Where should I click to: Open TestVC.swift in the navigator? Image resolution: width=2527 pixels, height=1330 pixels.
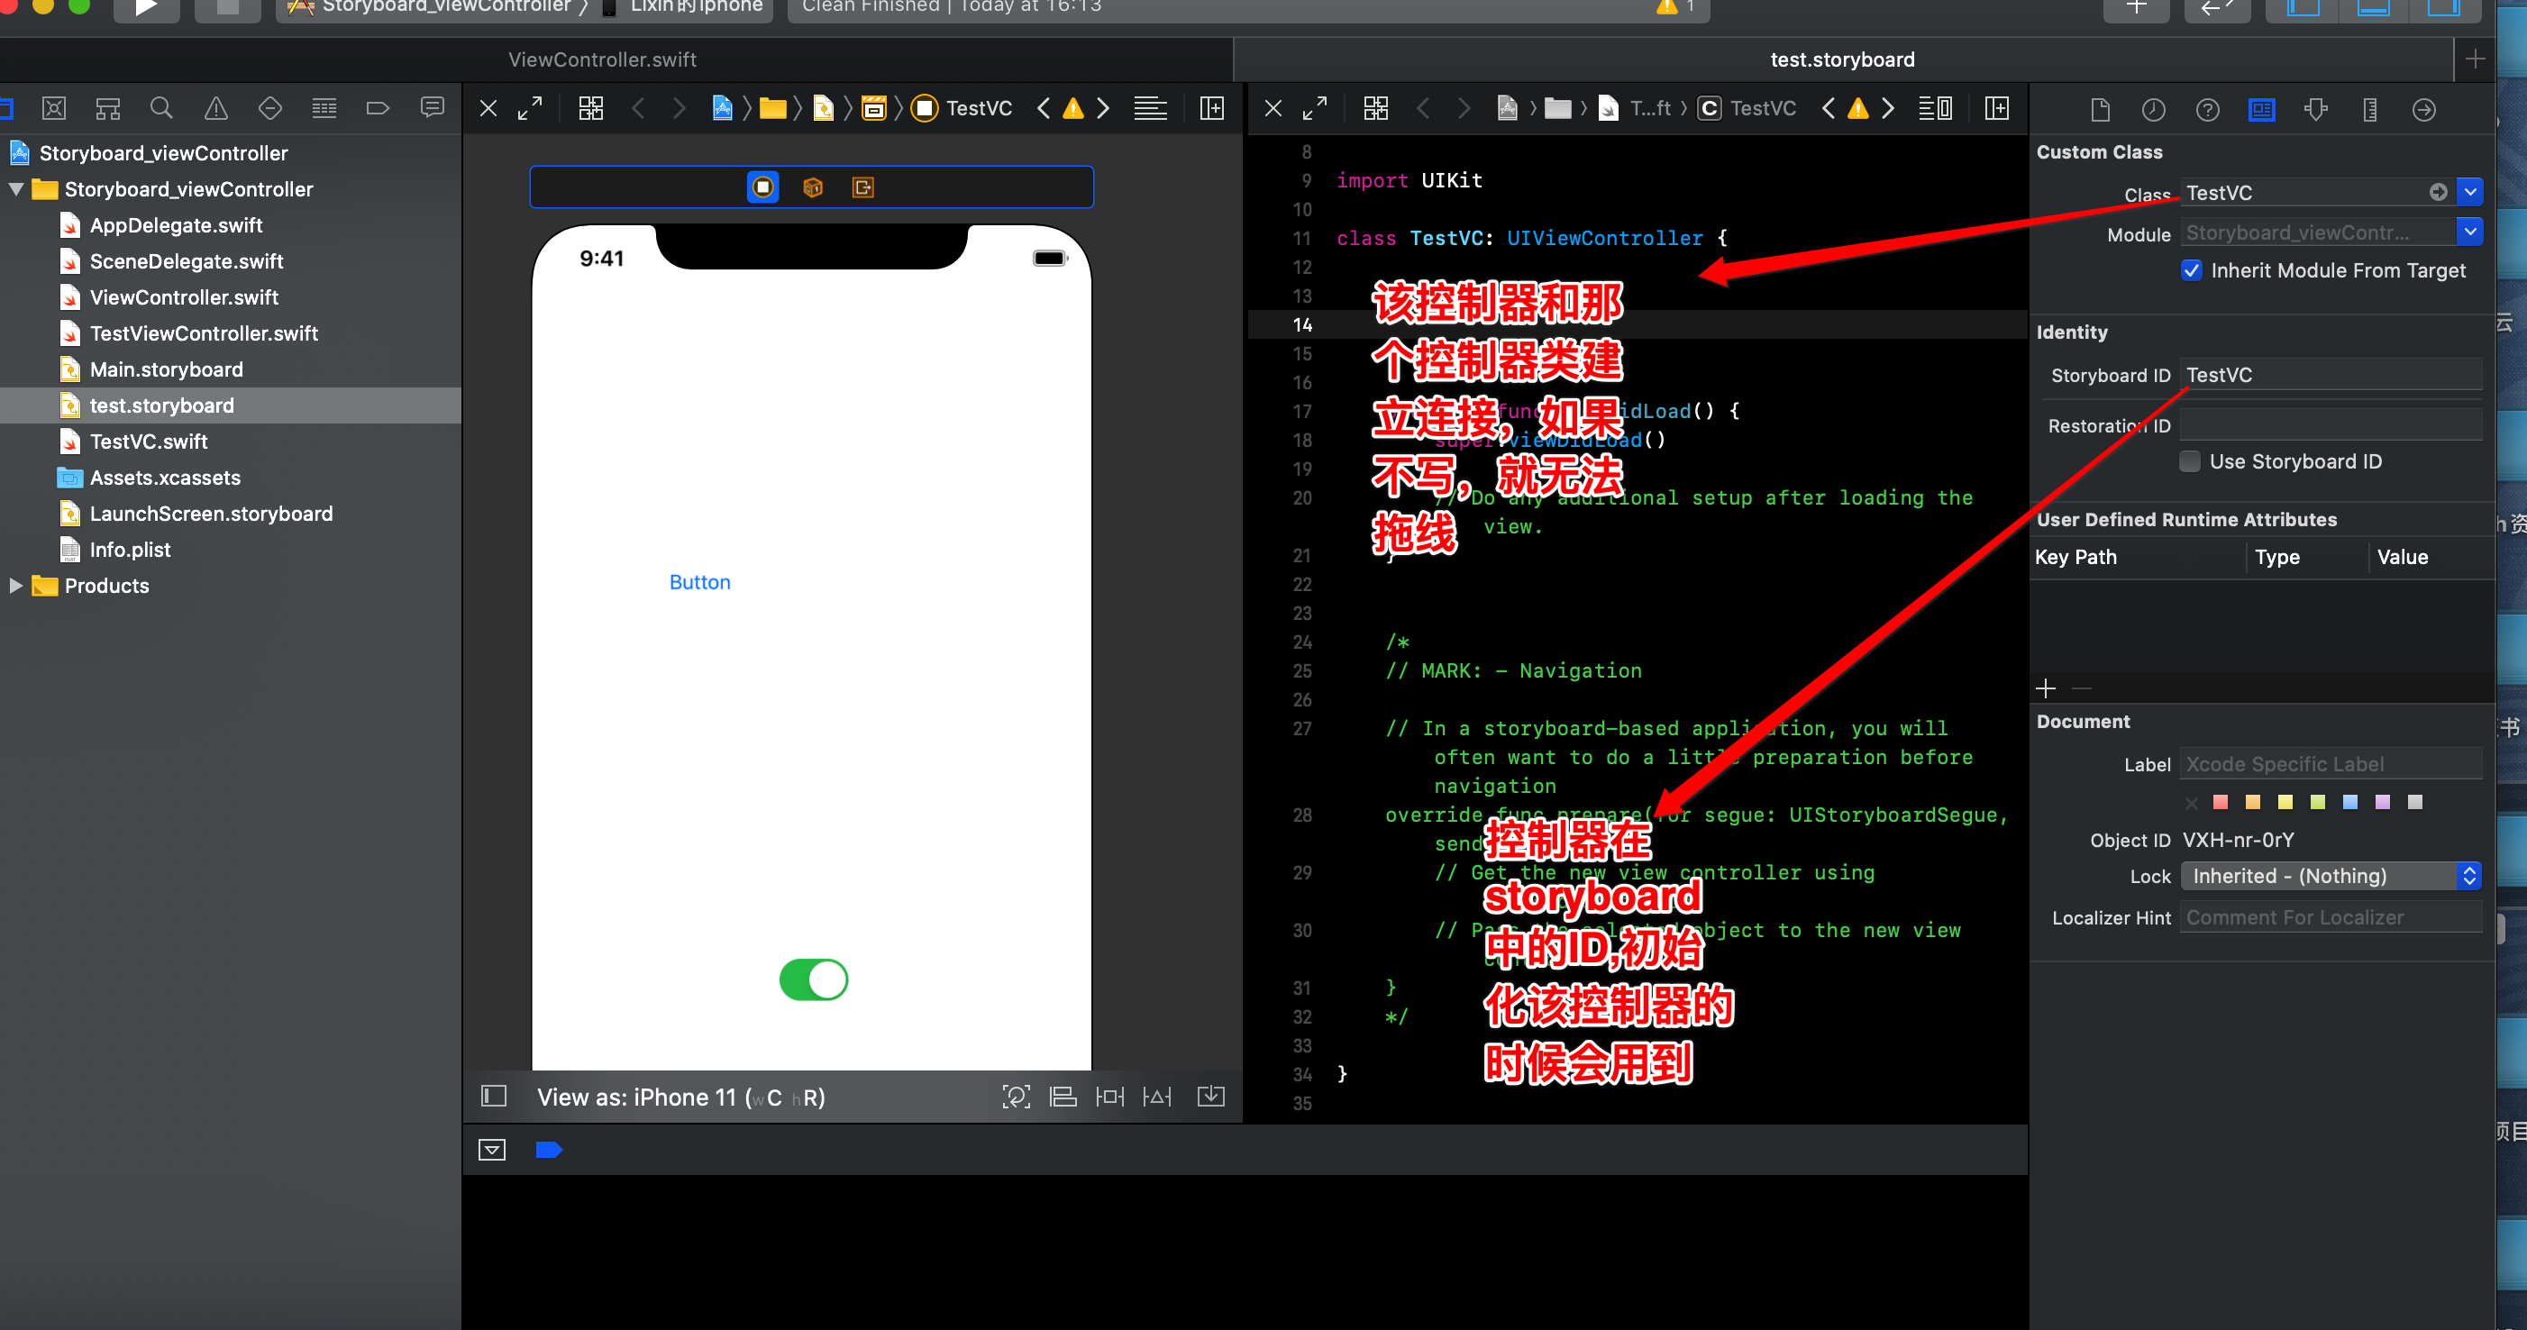point(148,442)
